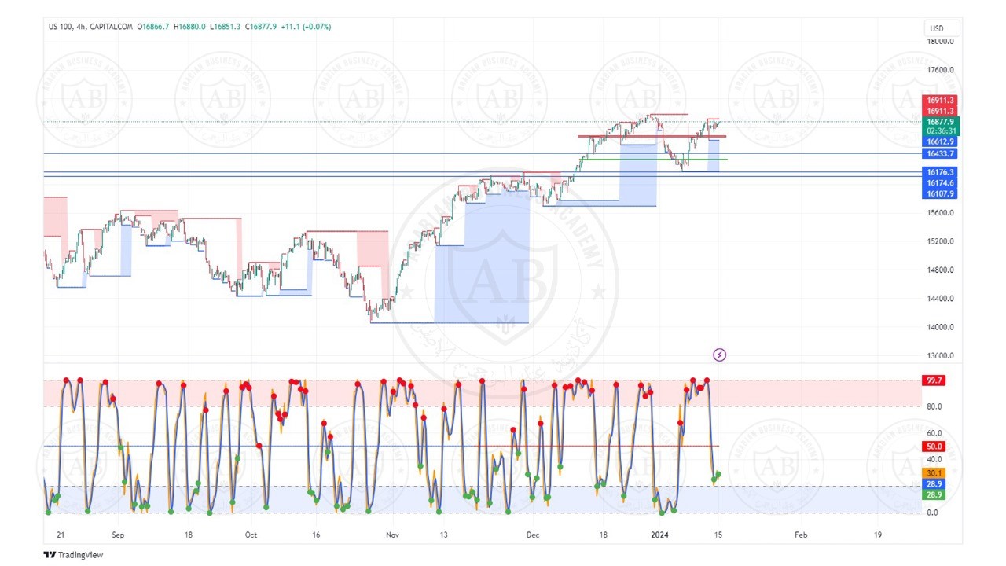Click the 16176.3 horizontal line label

click(940, 172)
